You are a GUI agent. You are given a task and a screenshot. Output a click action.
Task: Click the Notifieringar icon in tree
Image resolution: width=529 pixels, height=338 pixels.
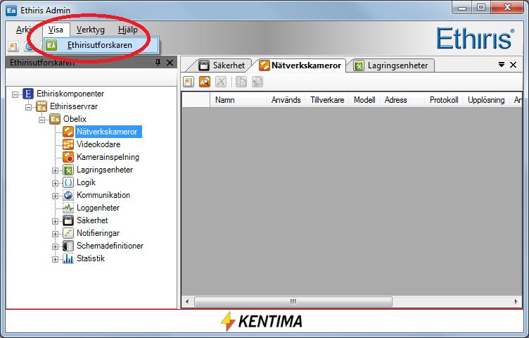pyautogui.click(x=68, y=233)
